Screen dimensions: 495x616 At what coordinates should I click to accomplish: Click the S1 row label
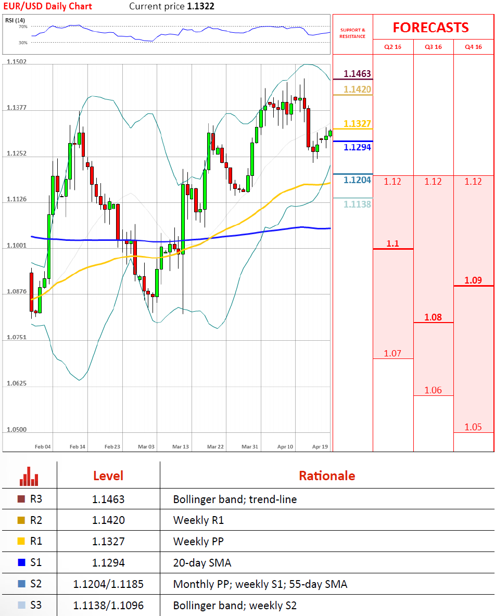[36, 562]
